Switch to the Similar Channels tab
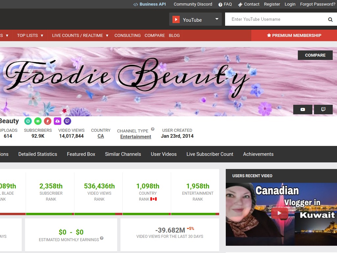 click(123, 154)
